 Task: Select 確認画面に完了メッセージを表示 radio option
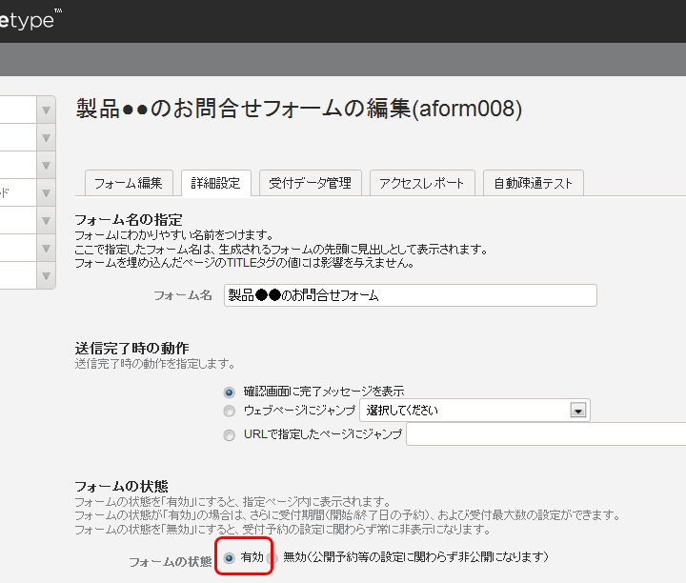(229, 392)
